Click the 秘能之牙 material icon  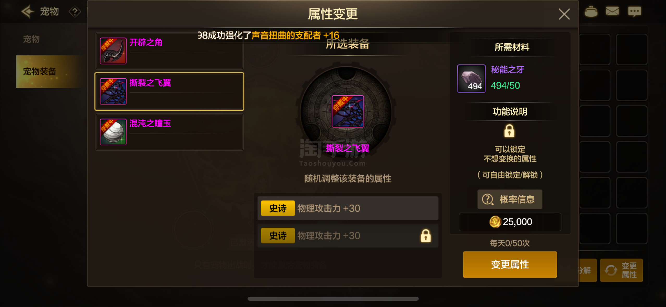(x=471, y=78)
